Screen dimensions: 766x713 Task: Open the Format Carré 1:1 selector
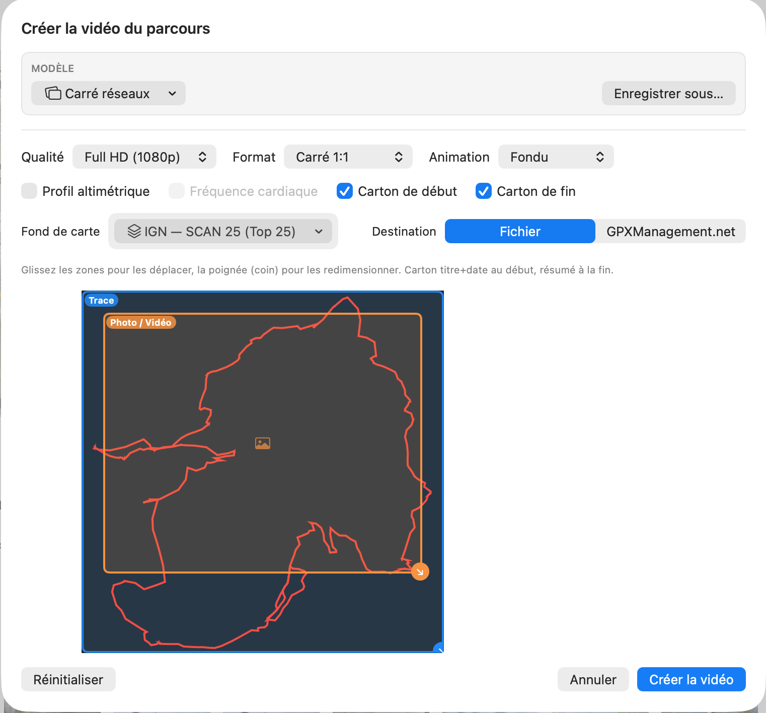point(348,157)
